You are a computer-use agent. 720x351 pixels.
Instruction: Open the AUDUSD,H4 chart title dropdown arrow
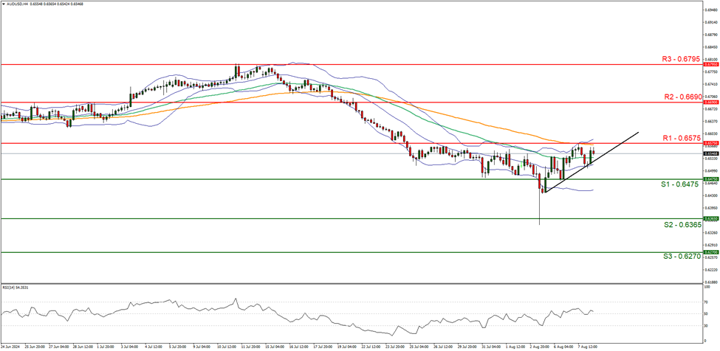click(4, 4)
